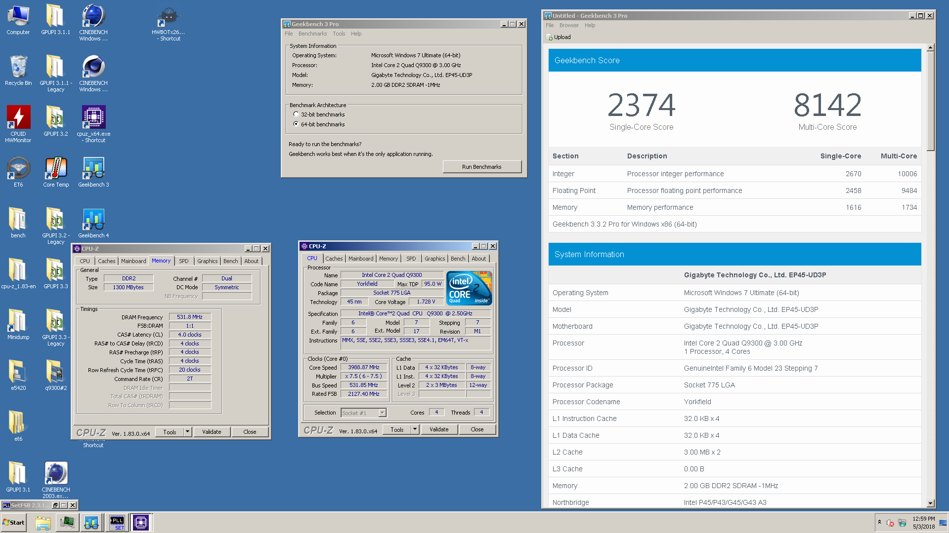
Task: Open the q9300#2 folder icon
Action: [x=56, y=375]
